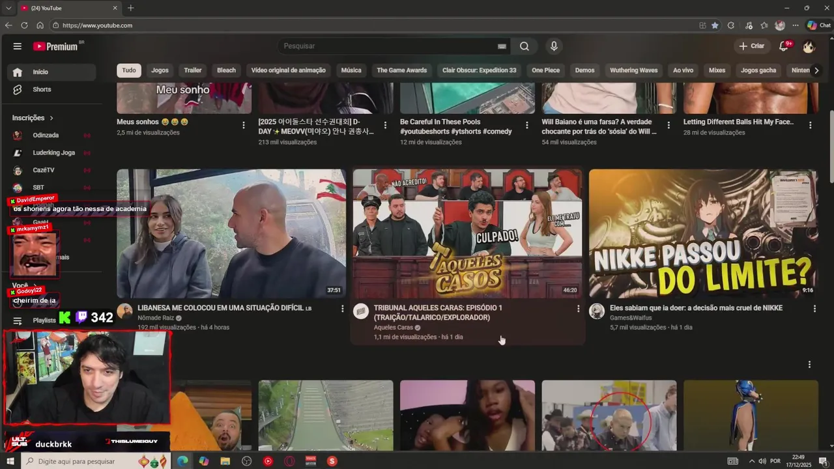
Task: Show more chips with the right arrow
Action: 816,70
